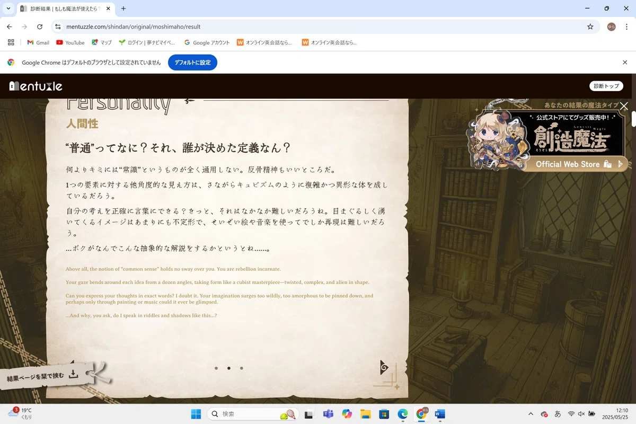Open the tab search dropdown arrow

[8, 8]
